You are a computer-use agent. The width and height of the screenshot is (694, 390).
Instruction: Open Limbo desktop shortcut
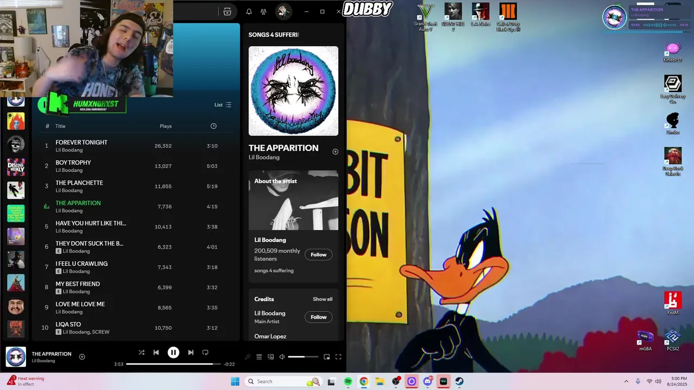pos(673,124)
